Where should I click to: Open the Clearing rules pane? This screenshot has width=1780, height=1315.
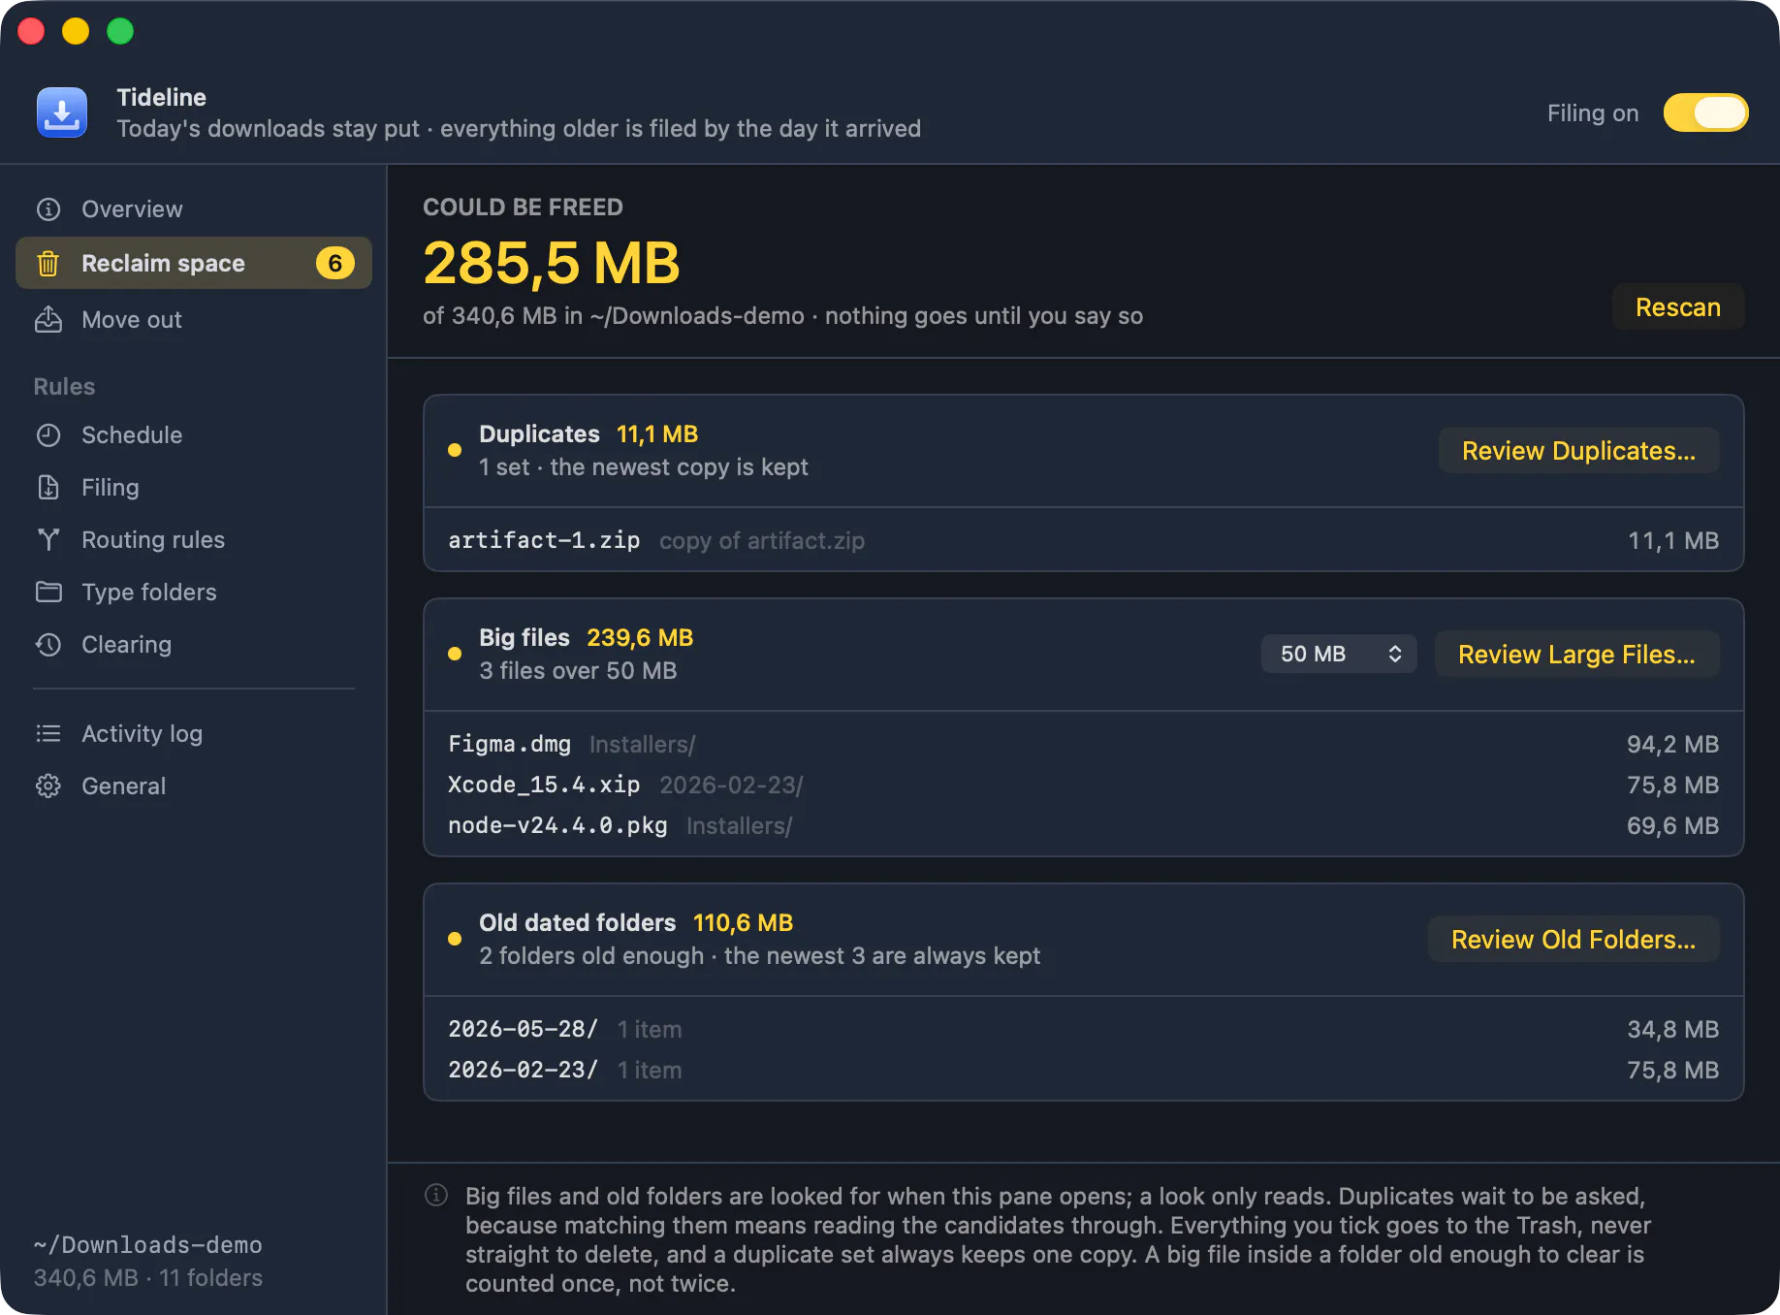[x=194, y=645]
